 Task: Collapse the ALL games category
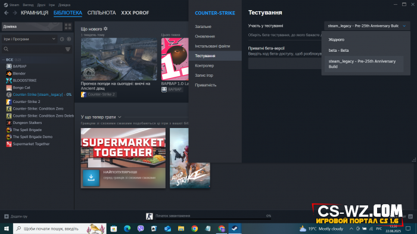(x=4, y=60)
